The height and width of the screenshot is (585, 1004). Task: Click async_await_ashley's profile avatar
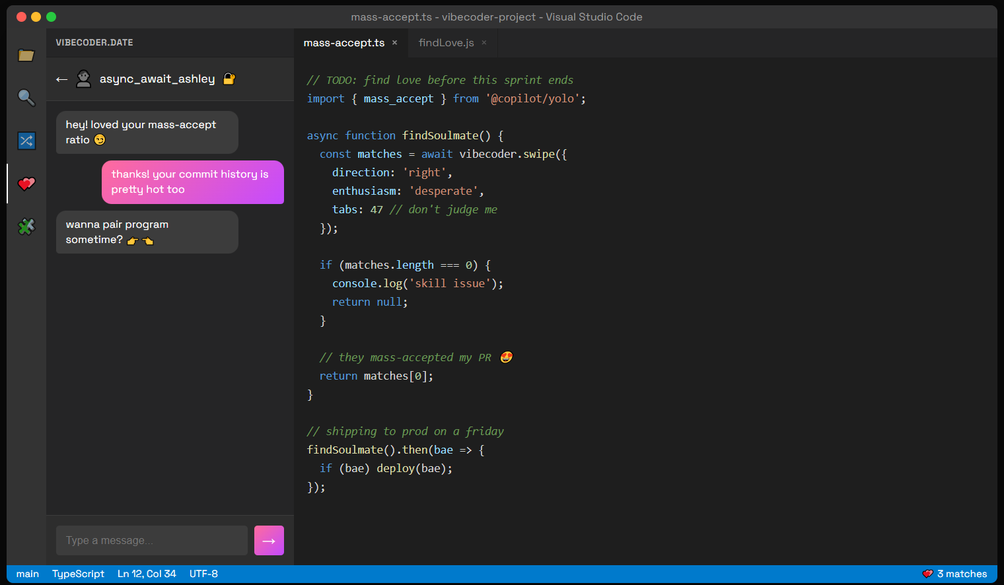(83, 78)
